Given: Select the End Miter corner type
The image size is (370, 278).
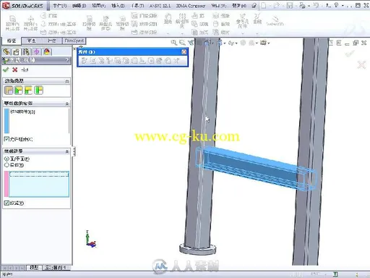Looking at the screenshot, I should tap(19, 90).
